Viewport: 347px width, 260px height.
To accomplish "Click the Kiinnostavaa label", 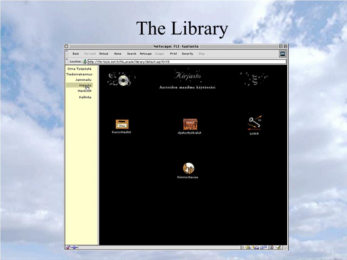I will pyautogui.click(x=188, y=177).
